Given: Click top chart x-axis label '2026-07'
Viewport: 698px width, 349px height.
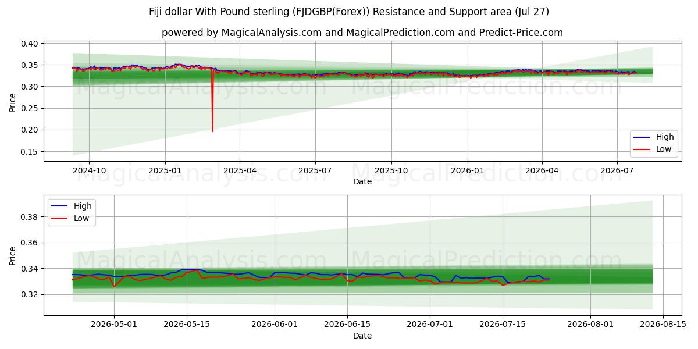Looking at the screenshot, I should tap(617, 170).
